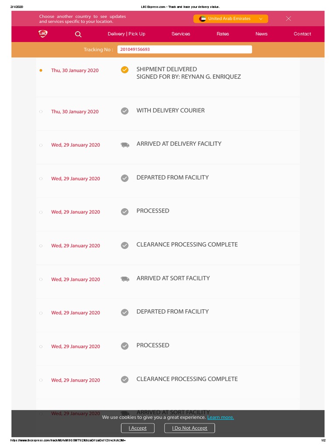Click the truck icon beside Arrived at Delivery Facility

(125, 145)
